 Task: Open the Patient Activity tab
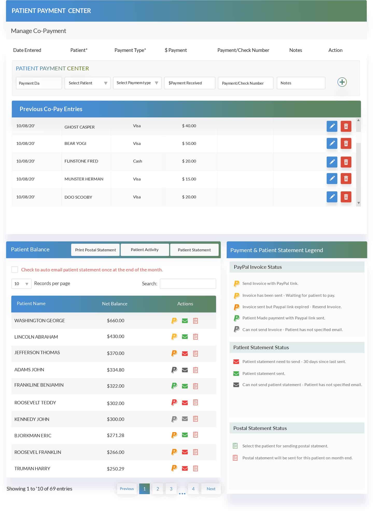point(145,250)
